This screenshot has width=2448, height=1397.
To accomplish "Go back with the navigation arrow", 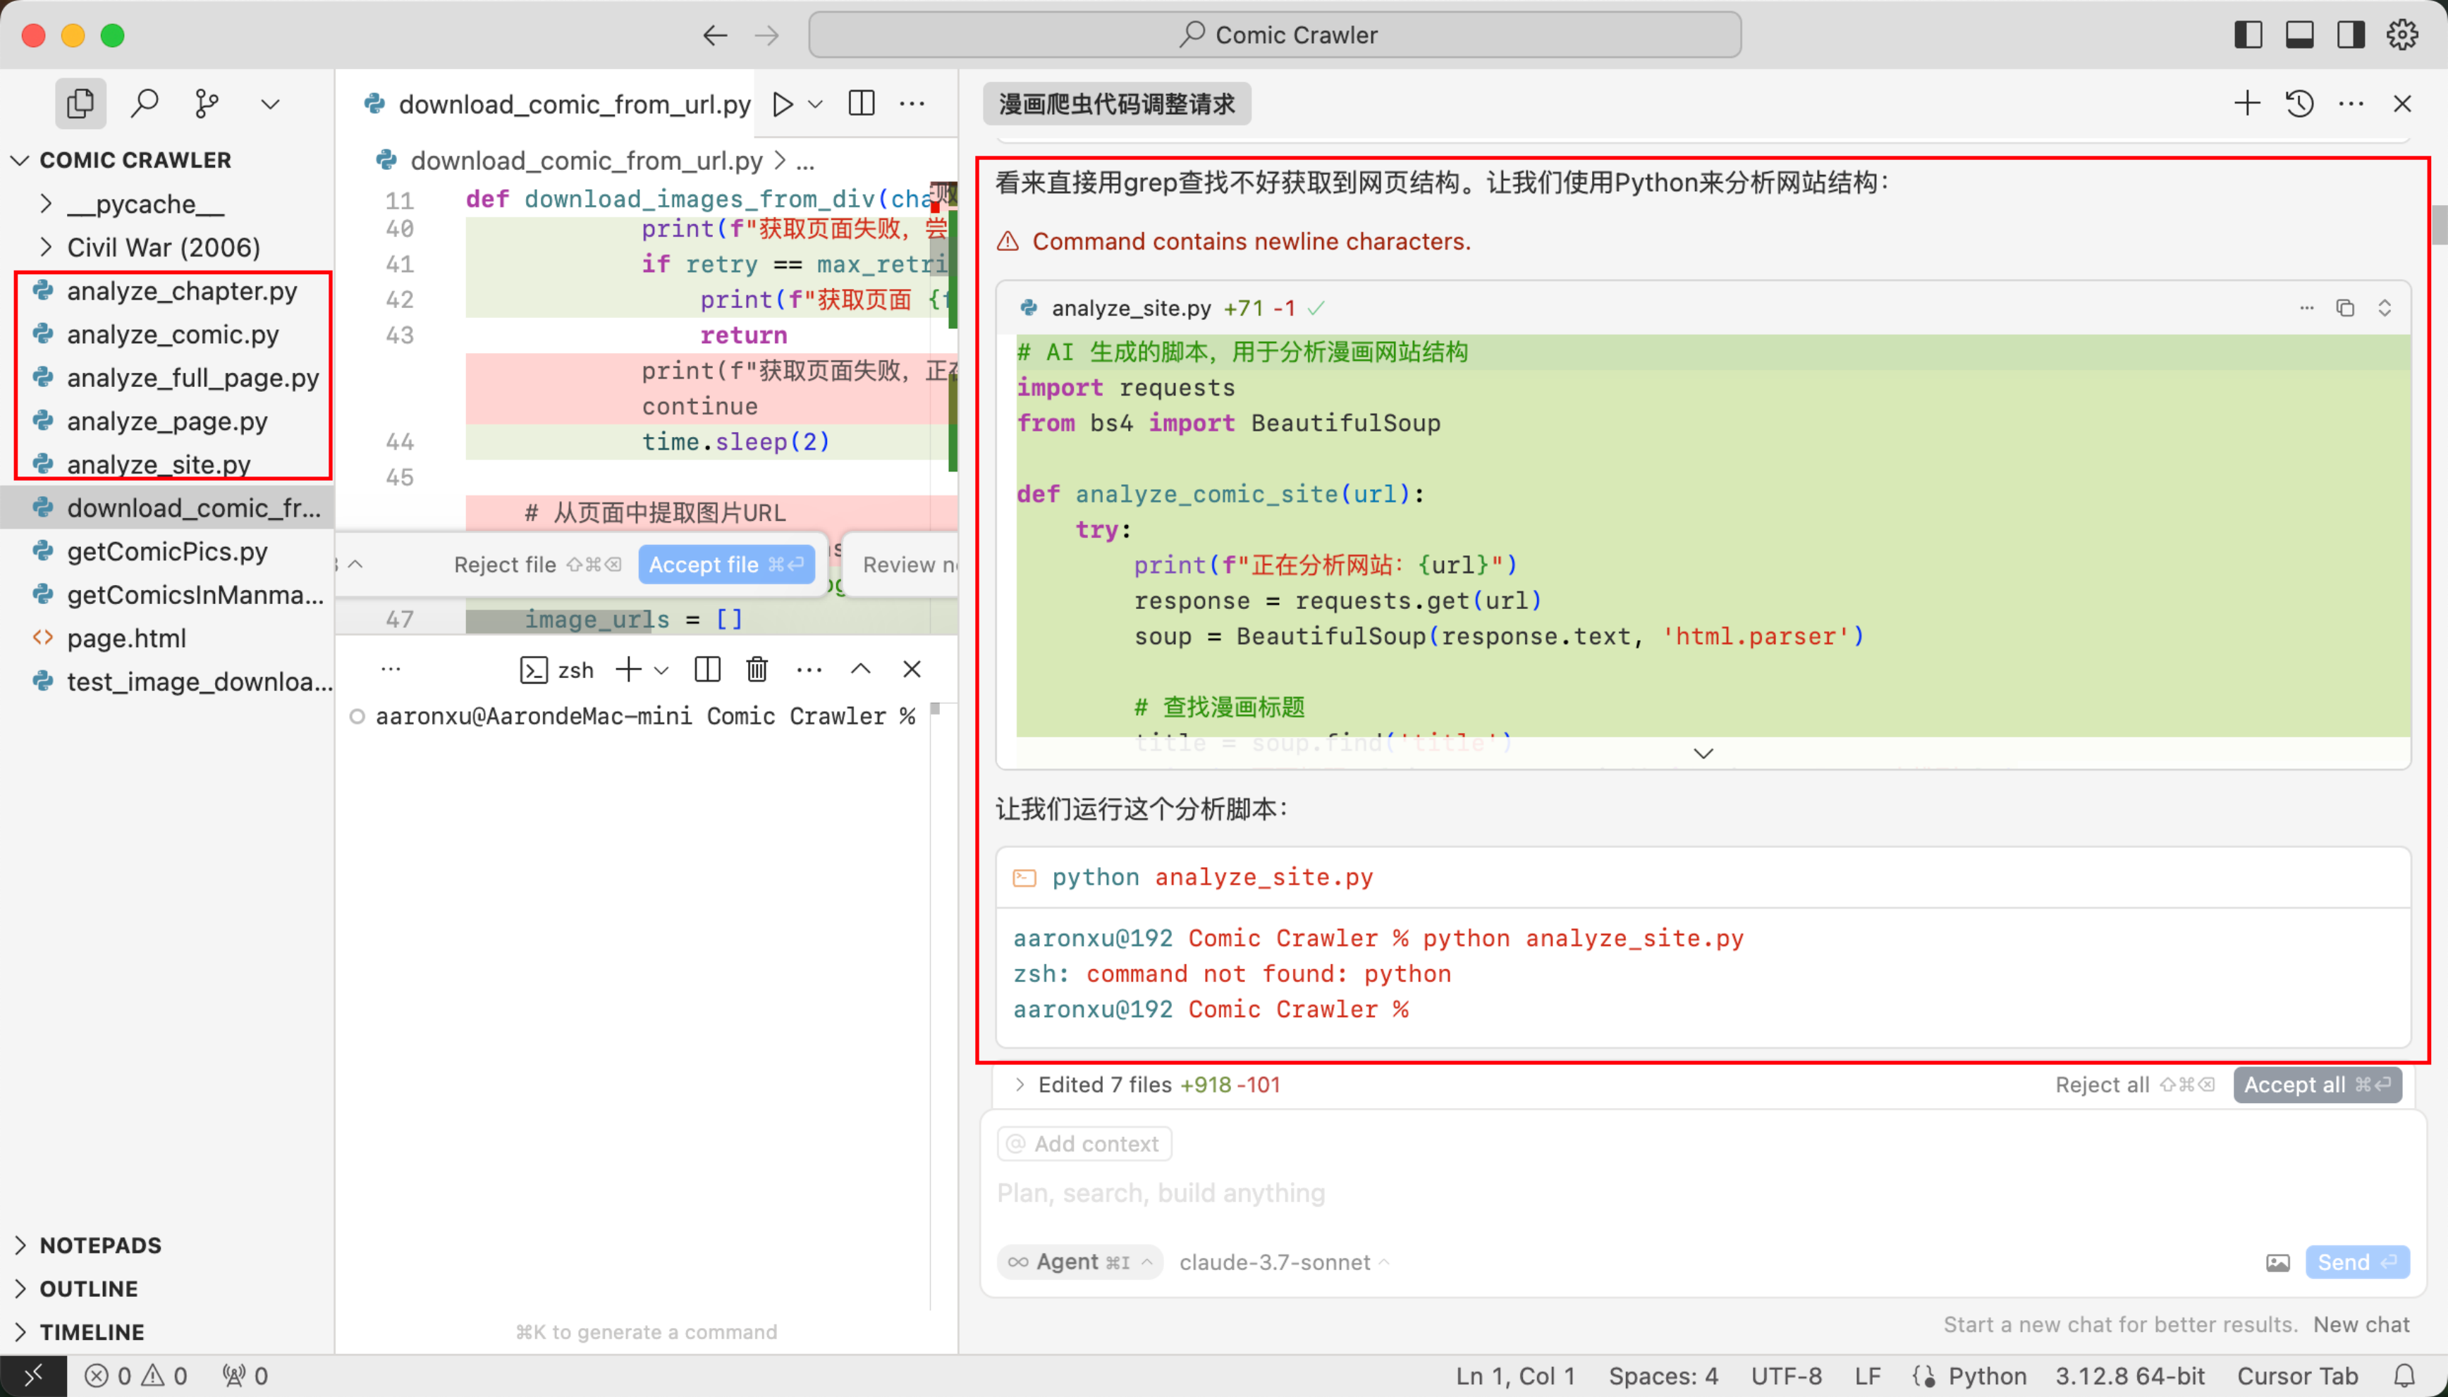I will (x=715, y=35).
